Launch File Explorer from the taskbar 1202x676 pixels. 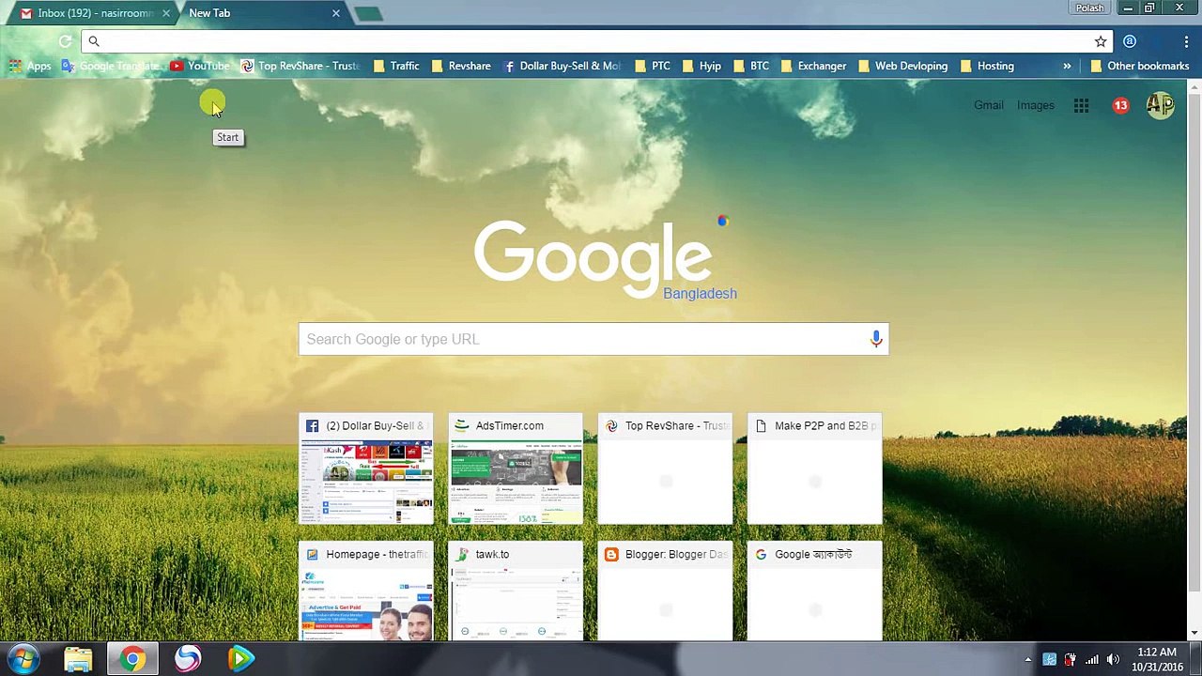pos(78,658)
